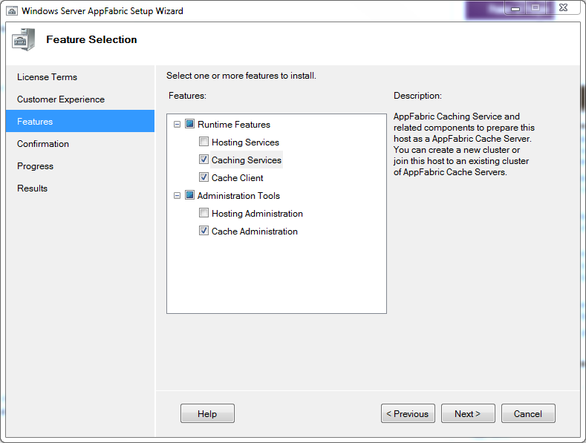Screen dimensions: 586x443
Task: Enable the Hosting Services checkbox
Action: click(x=204, y=142)
